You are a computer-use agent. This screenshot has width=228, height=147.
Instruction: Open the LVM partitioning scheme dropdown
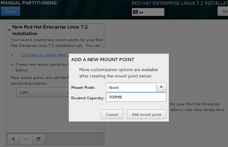tap(43, 92)
